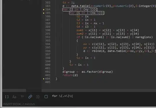
Task: Toggle highlight matches square icon
Action: coord(46,97)
